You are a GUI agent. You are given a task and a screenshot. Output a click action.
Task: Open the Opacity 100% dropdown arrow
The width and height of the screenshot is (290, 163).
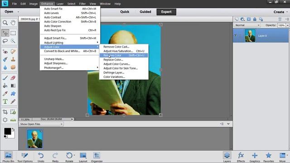click(288, 25)
